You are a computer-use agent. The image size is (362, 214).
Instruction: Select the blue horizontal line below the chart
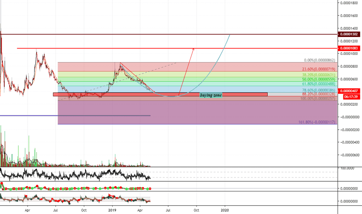pyautogui.click(x=75, y=116)
